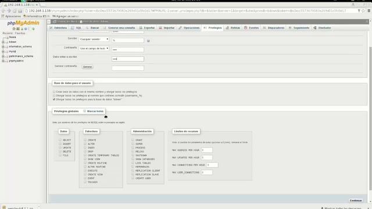The height and width of the screenshot is (209, 372).
Task: Open the SQL tab
Action: [76, 28]
